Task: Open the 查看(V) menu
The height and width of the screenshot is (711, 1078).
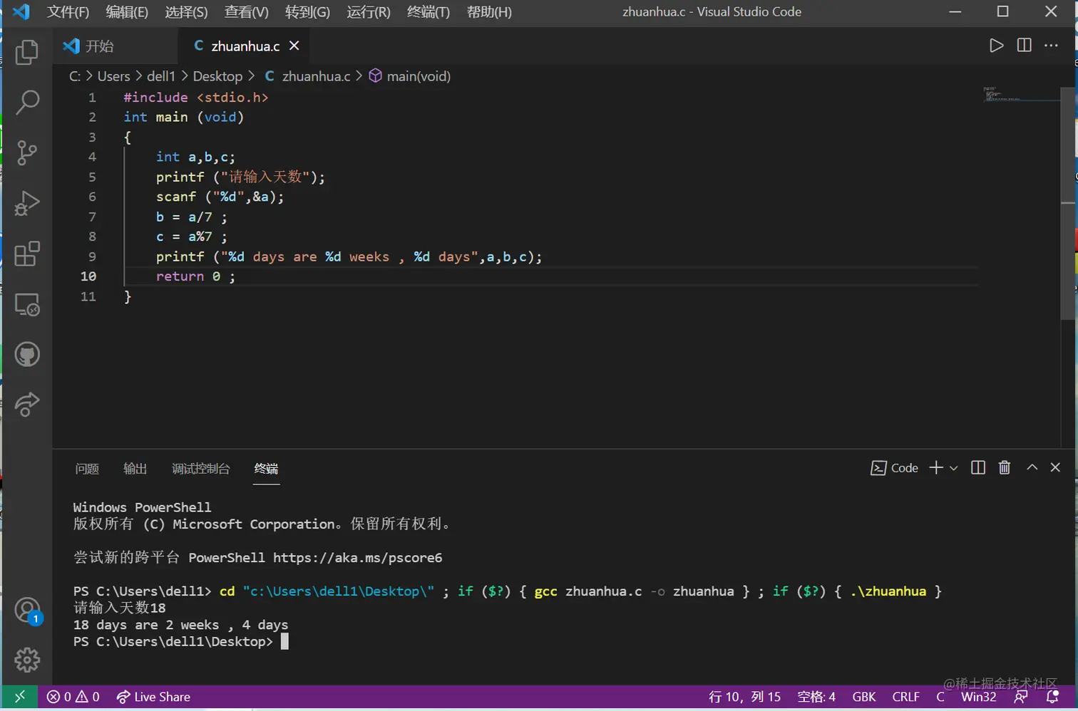Action: pos(246,12)
